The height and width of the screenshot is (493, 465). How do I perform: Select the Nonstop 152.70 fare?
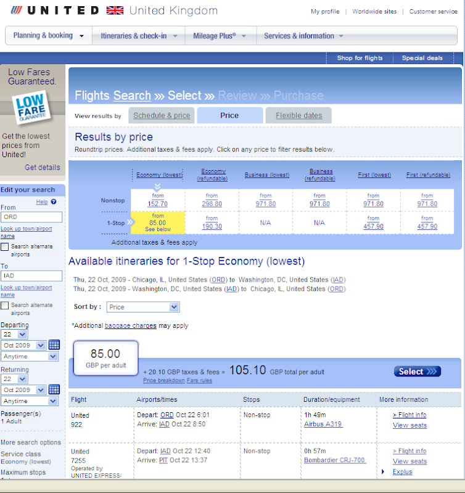[x=158, y=204]
